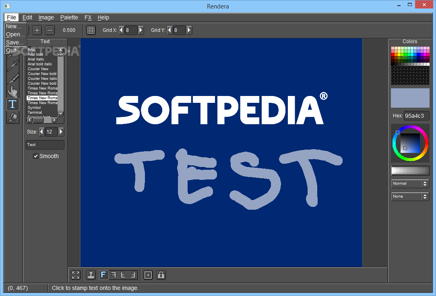Click the white-to-gray transparency slider

[410, 171]
